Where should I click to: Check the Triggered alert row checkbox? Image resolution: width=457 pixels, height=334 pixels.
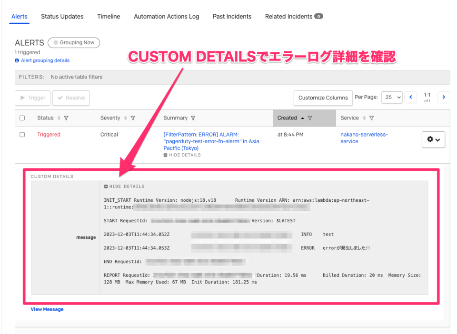(x=22, y=134)
